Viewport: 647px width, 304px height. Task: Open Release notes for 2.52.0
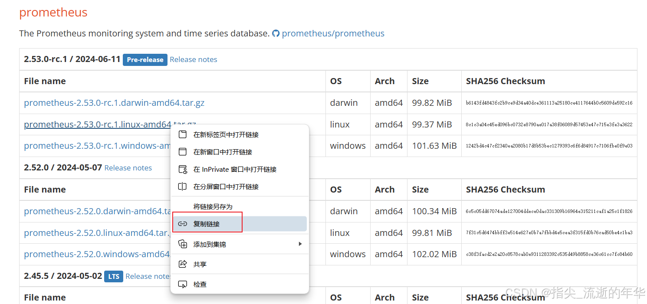[x=128, y=168]
